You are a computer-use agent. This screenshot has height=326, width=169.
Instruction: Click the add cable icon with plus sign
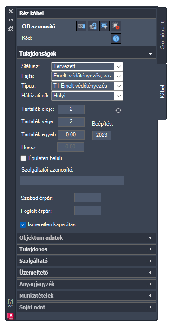[93, 26]
